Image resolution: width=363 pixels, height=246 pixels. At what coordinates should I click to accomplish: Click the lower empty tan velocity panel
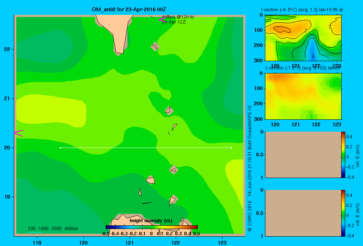pyautogui.click(x=303, y=213)
